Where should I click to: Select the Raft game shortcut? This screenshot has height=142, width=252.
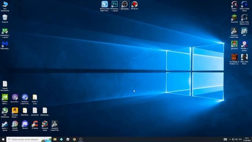pyautogui.click(x=244, y=32)
